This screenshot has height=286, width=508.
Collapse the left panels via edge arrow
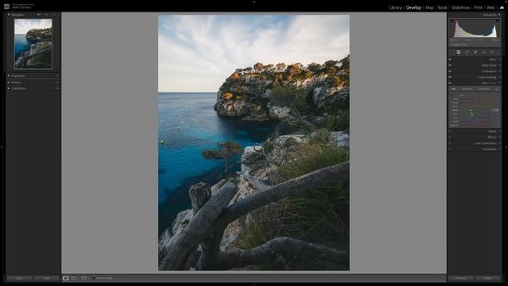click(2, 147)
